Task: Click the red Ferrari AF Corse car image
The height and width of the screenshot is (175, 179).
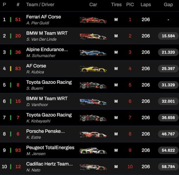Action: pyautogui.click(x=93, y=20)
